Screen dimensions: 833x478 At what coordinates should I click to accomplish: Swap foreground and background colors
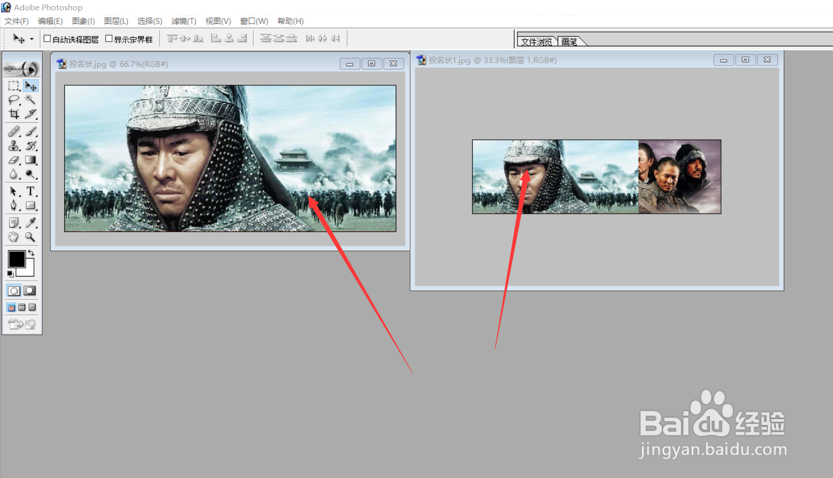click(31, 252)
